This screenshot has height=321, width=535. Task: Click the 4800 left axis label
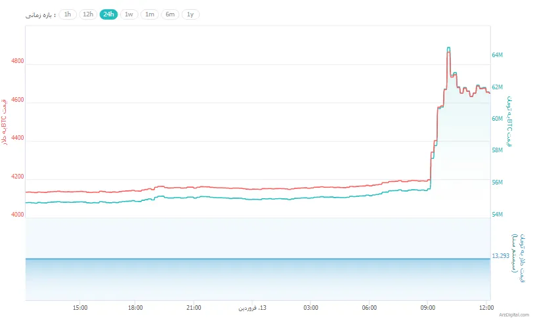[x=18, y=61]
